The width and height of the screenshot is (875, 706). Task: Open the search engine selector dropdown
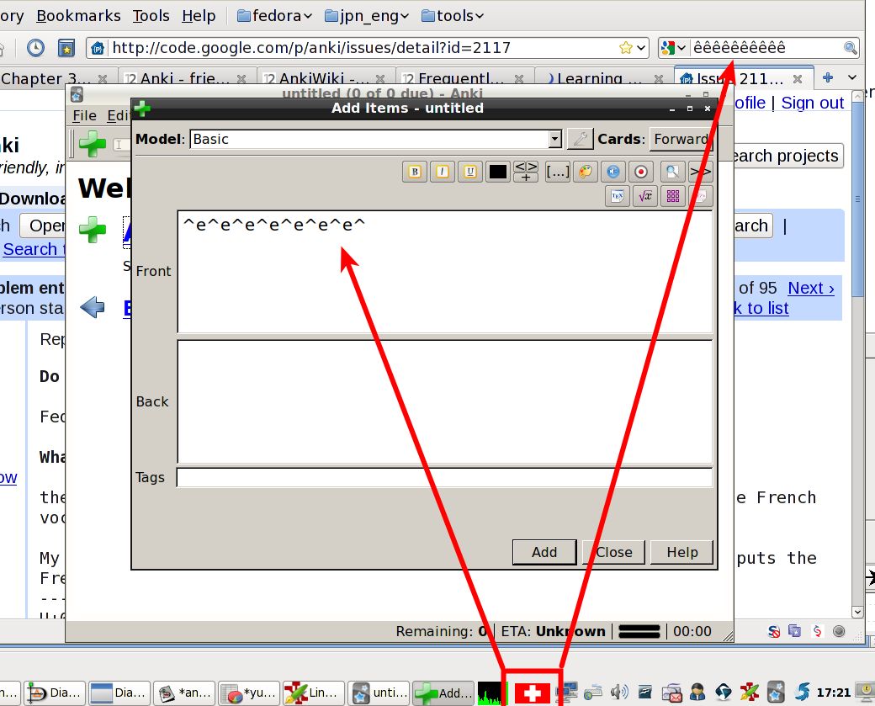pyautogui.click(x=673, y=48)
